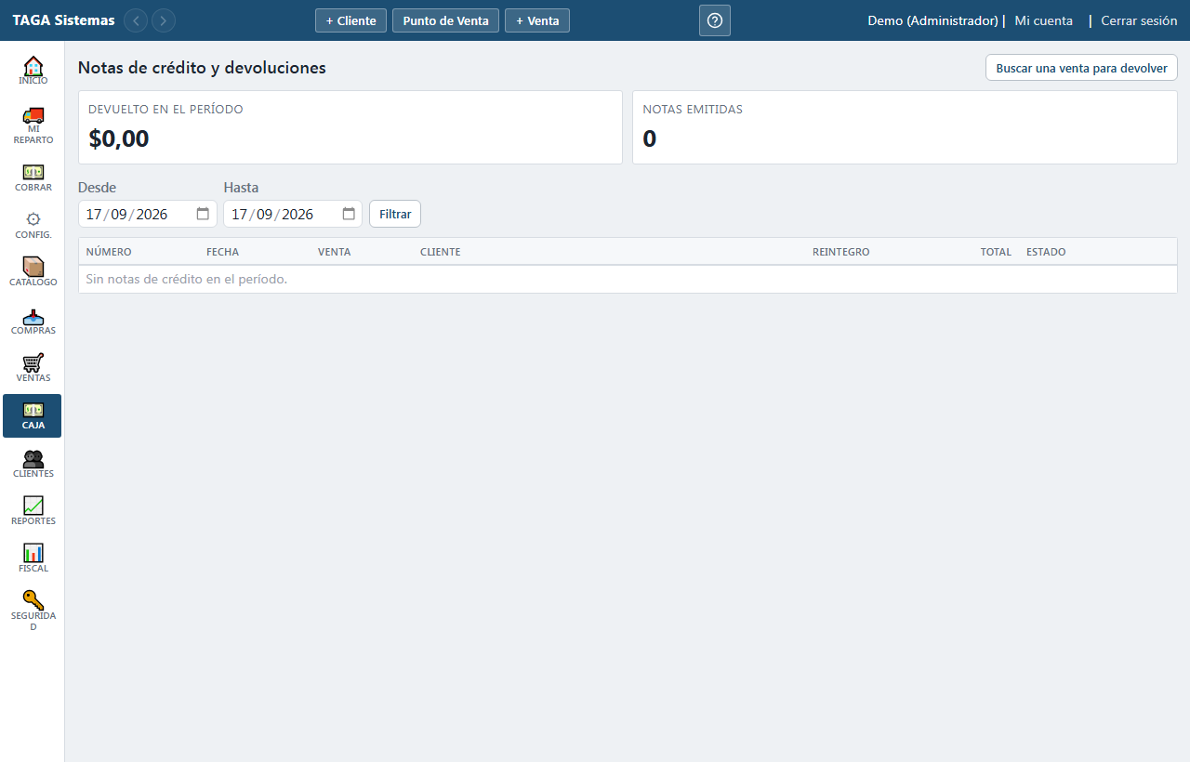Click the Notas Emitidas count 0
Image resolution: width=1190 pixels, height=762 pixels.
pos(650,138)
